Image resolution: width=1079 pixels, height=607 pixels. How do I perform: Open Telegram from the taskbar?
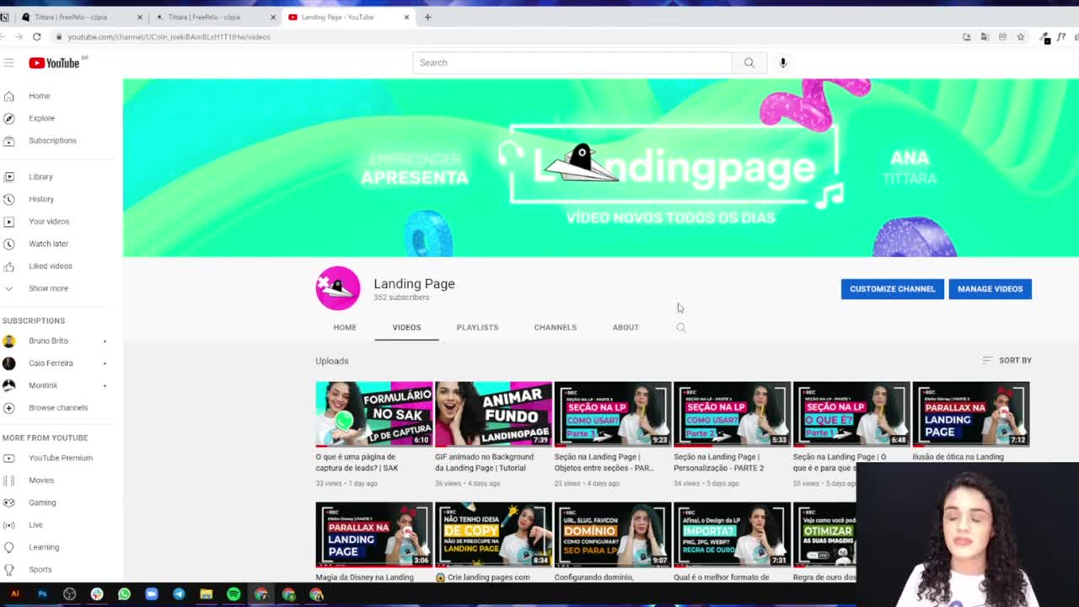179,594
